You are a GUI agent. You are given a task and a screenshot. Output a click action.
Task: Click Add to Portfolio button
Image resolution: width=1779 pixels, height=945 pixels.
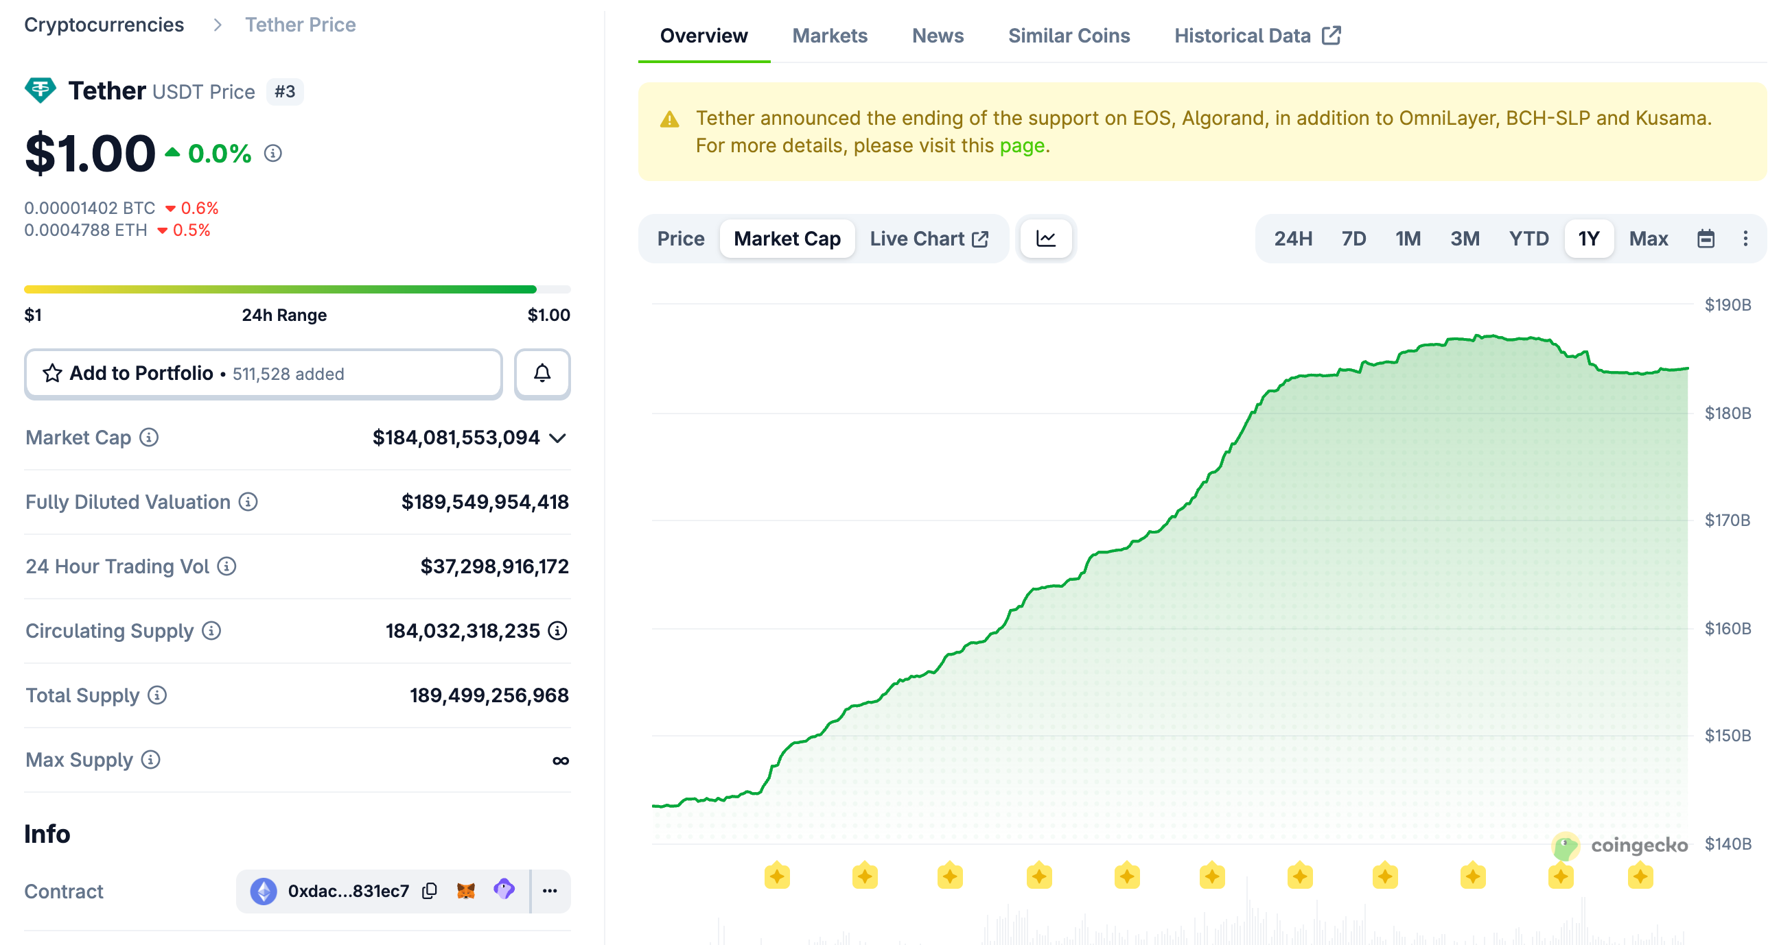(263, 374)
